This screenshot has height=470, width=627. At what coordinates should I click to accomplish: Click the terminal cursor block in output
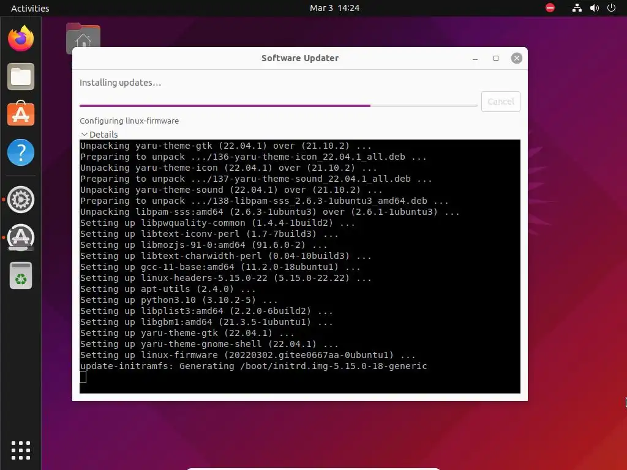coord(83,377)
